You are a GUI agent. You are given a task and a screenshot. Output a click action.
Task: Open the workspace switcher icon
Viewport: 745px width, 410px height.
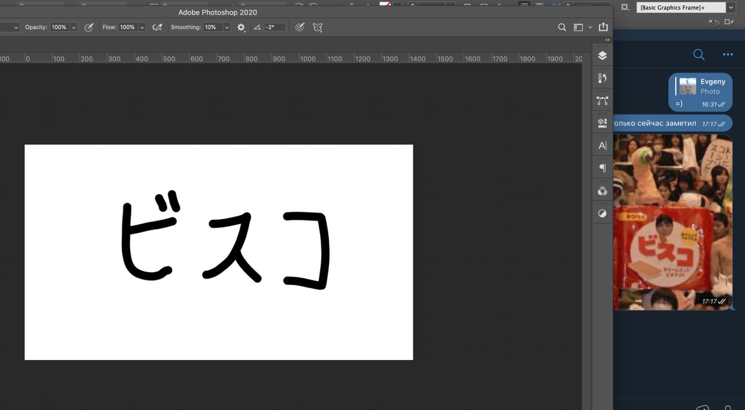[578, 27]
